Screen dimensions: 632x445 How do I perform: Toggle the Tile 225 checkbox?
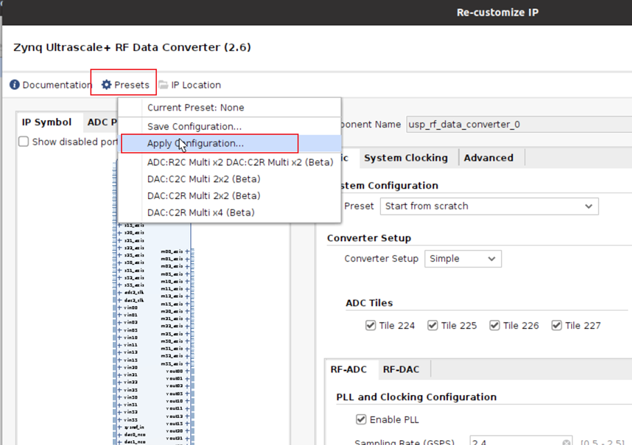432,325
